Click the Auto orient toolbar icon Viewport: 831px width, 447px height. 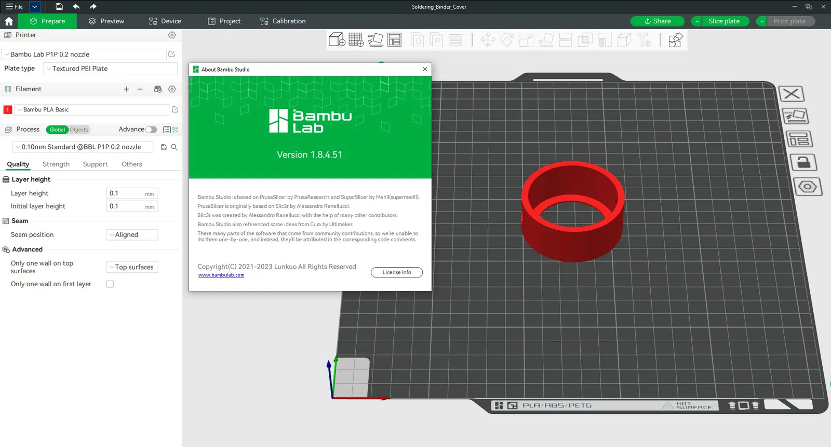click(x=375, y=40)
